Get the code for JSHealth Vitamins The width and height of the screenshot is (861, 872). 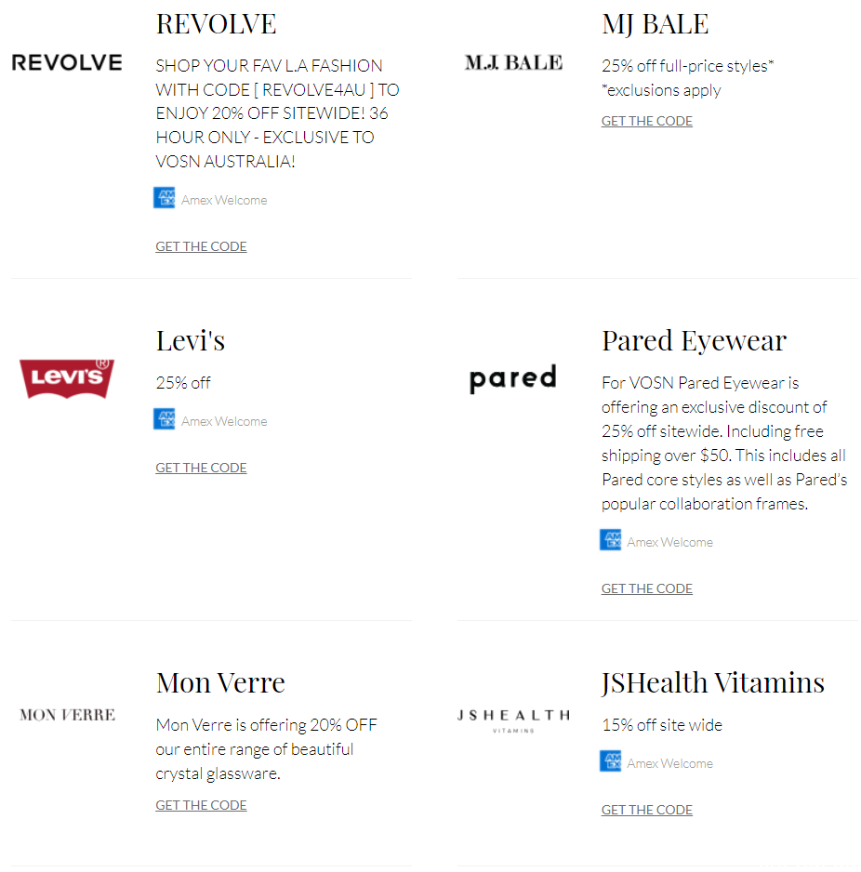647,810
